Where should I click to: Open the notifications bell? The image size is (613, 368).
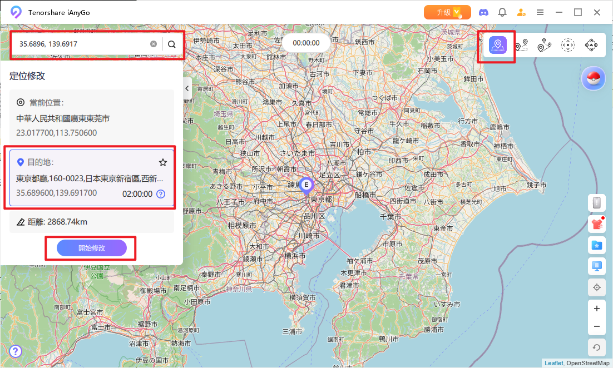[502, 12]
